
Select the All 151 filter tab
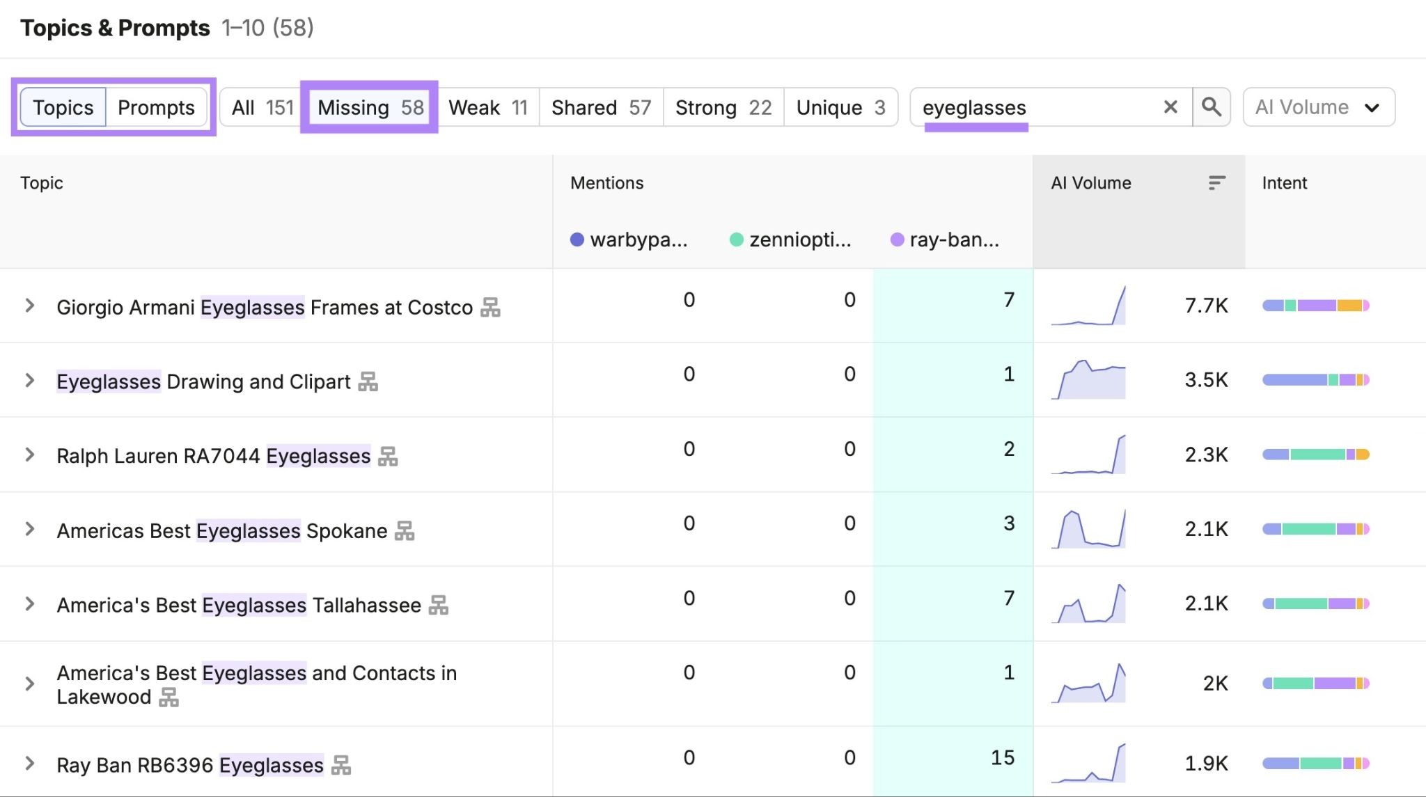point(263,107)
